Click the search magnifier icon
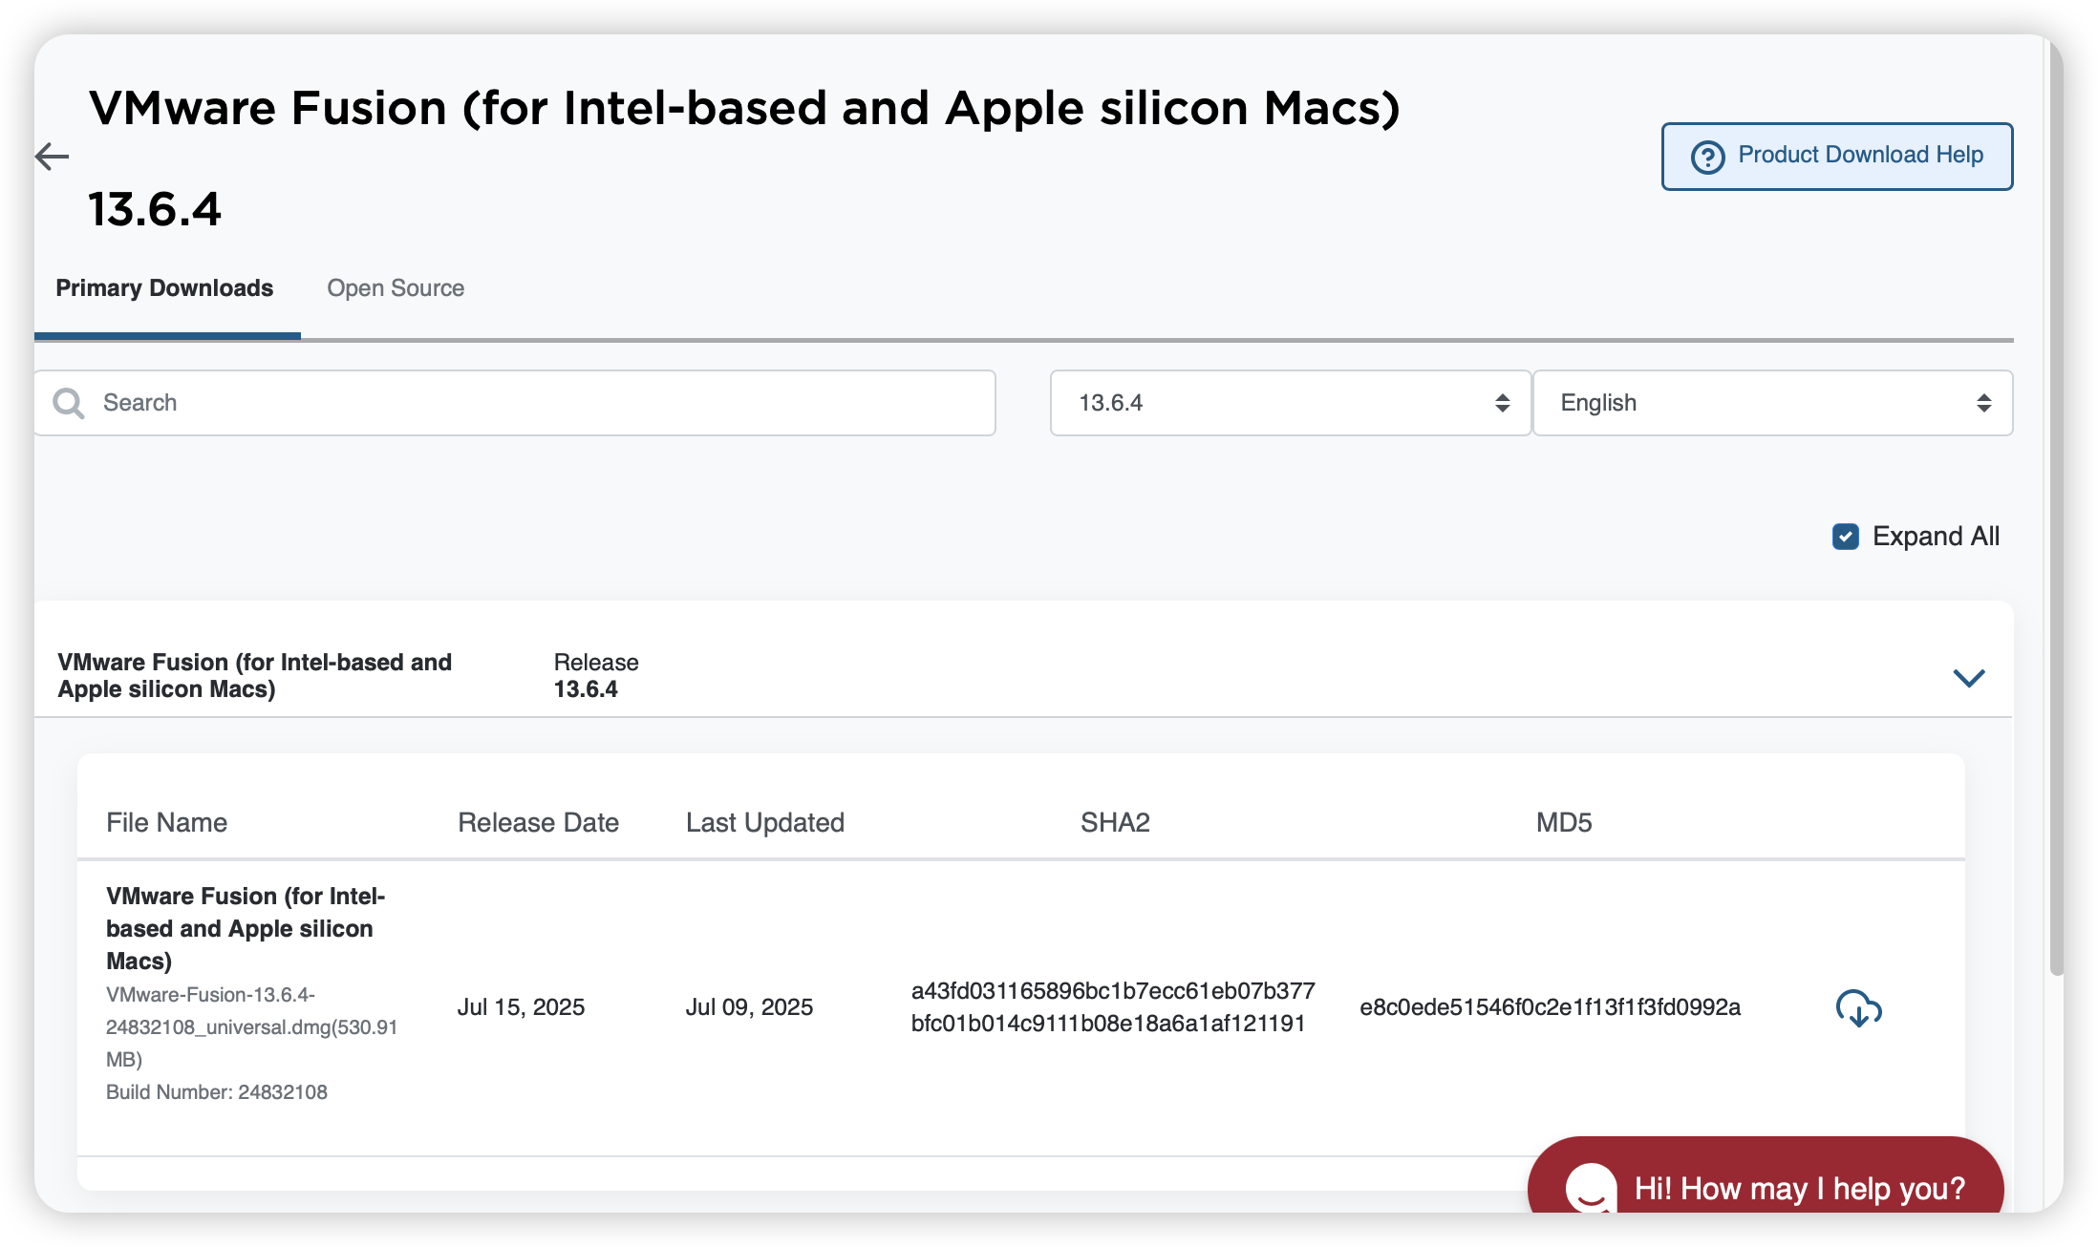The image size is (2098, 1247). click(68, 402)
